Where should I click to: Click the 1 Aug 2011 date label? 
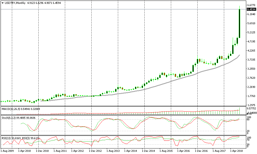tap(60, 151)
